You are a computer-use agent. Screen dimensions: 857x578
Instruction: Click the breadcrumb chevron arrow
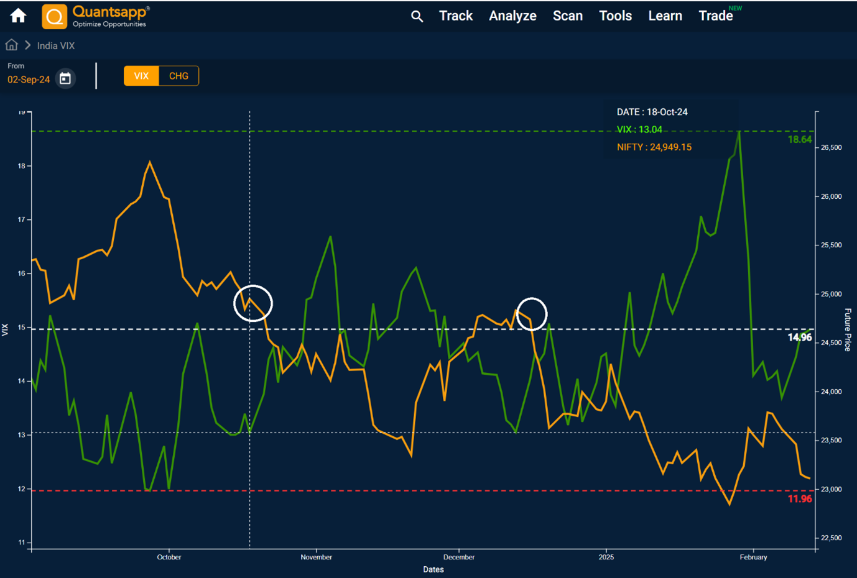point(28,45)
